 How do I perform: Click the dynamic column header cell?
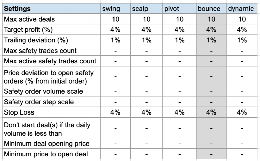coord(241,9)
